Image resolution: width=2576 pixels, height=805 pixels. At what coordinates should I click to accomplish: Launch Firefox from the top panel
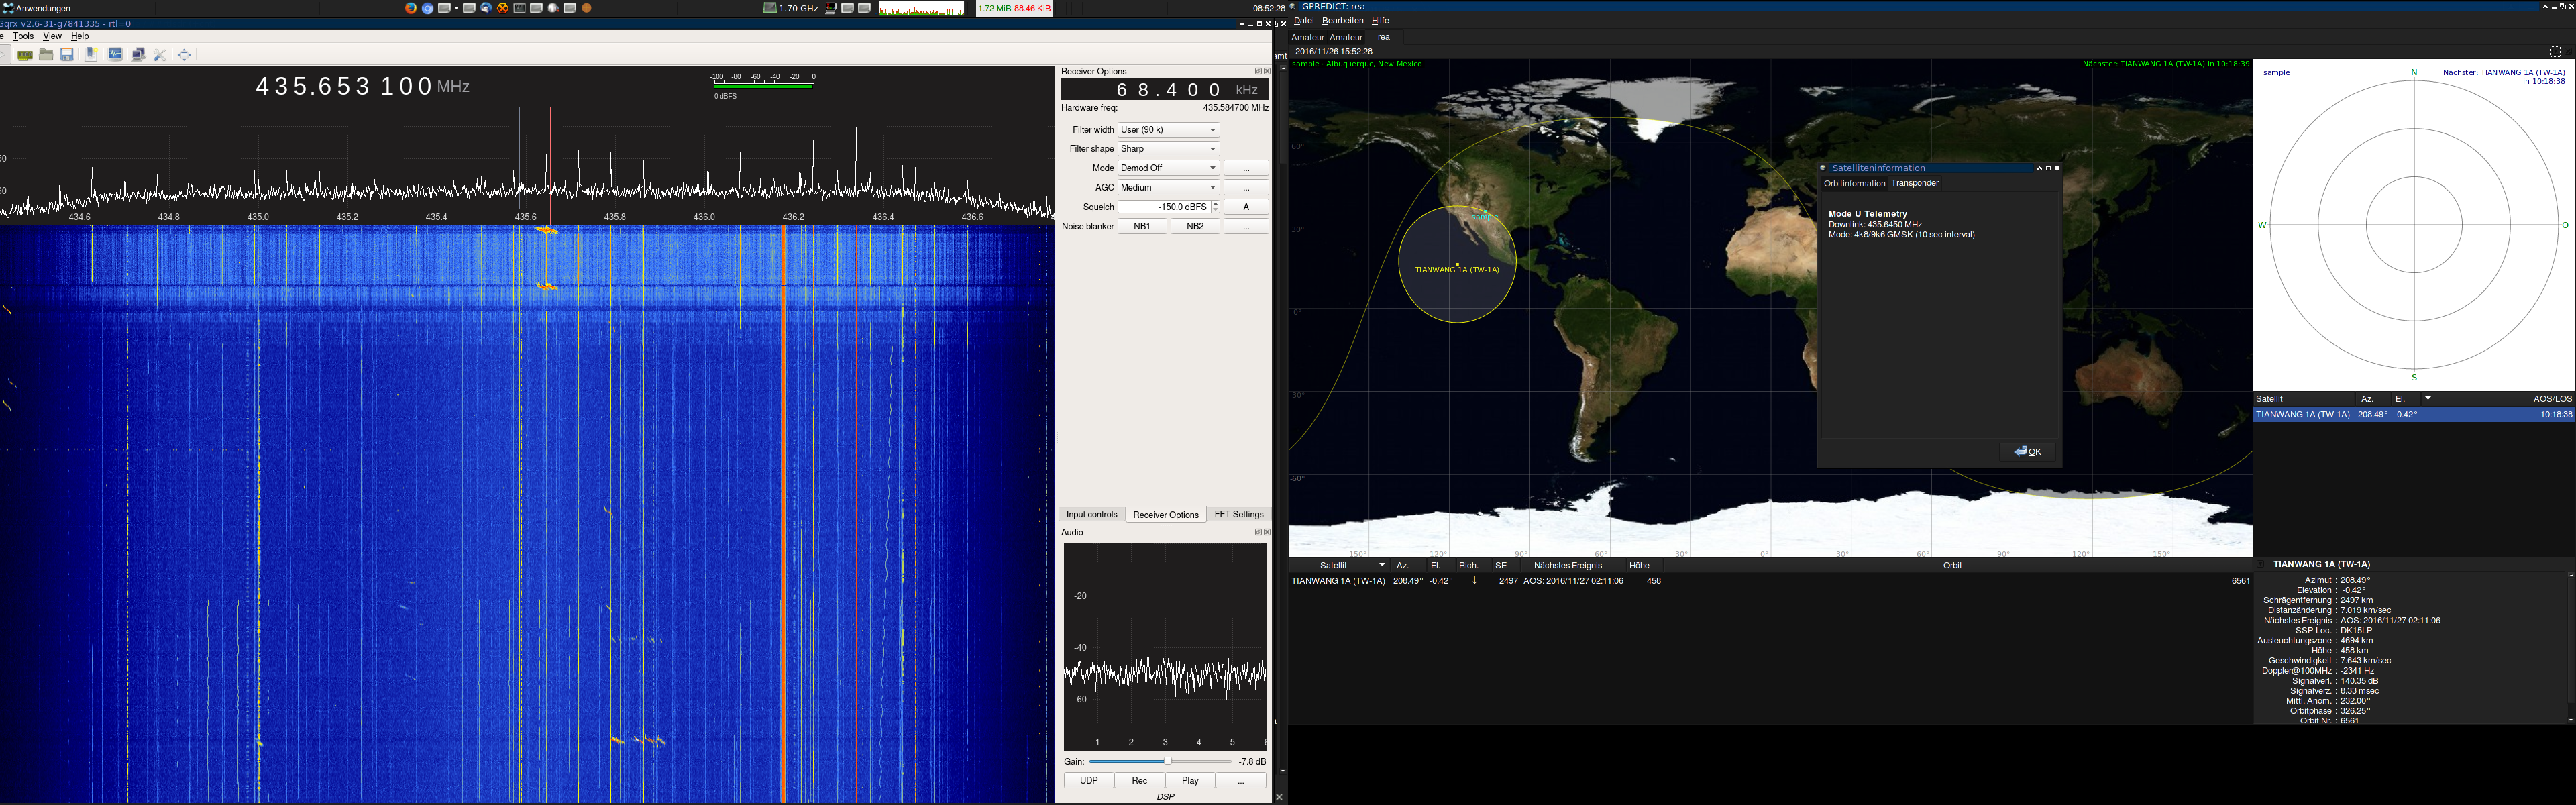coord(411,8)
